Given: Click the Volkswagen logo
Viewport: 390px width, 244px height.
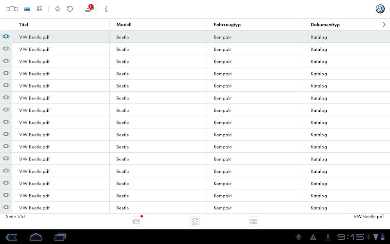Looking at the screenshot, I should [x=380, y=9].
